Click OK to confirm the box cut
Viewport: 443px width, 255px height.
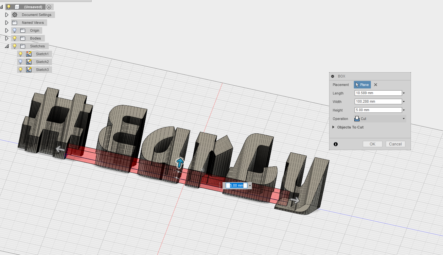pos(372,144)
